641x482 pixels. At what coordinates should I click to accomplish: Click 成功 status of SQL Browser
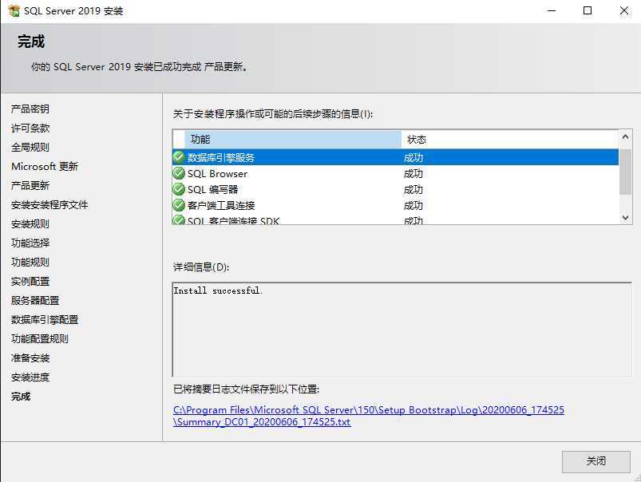(x=413, y=174)
